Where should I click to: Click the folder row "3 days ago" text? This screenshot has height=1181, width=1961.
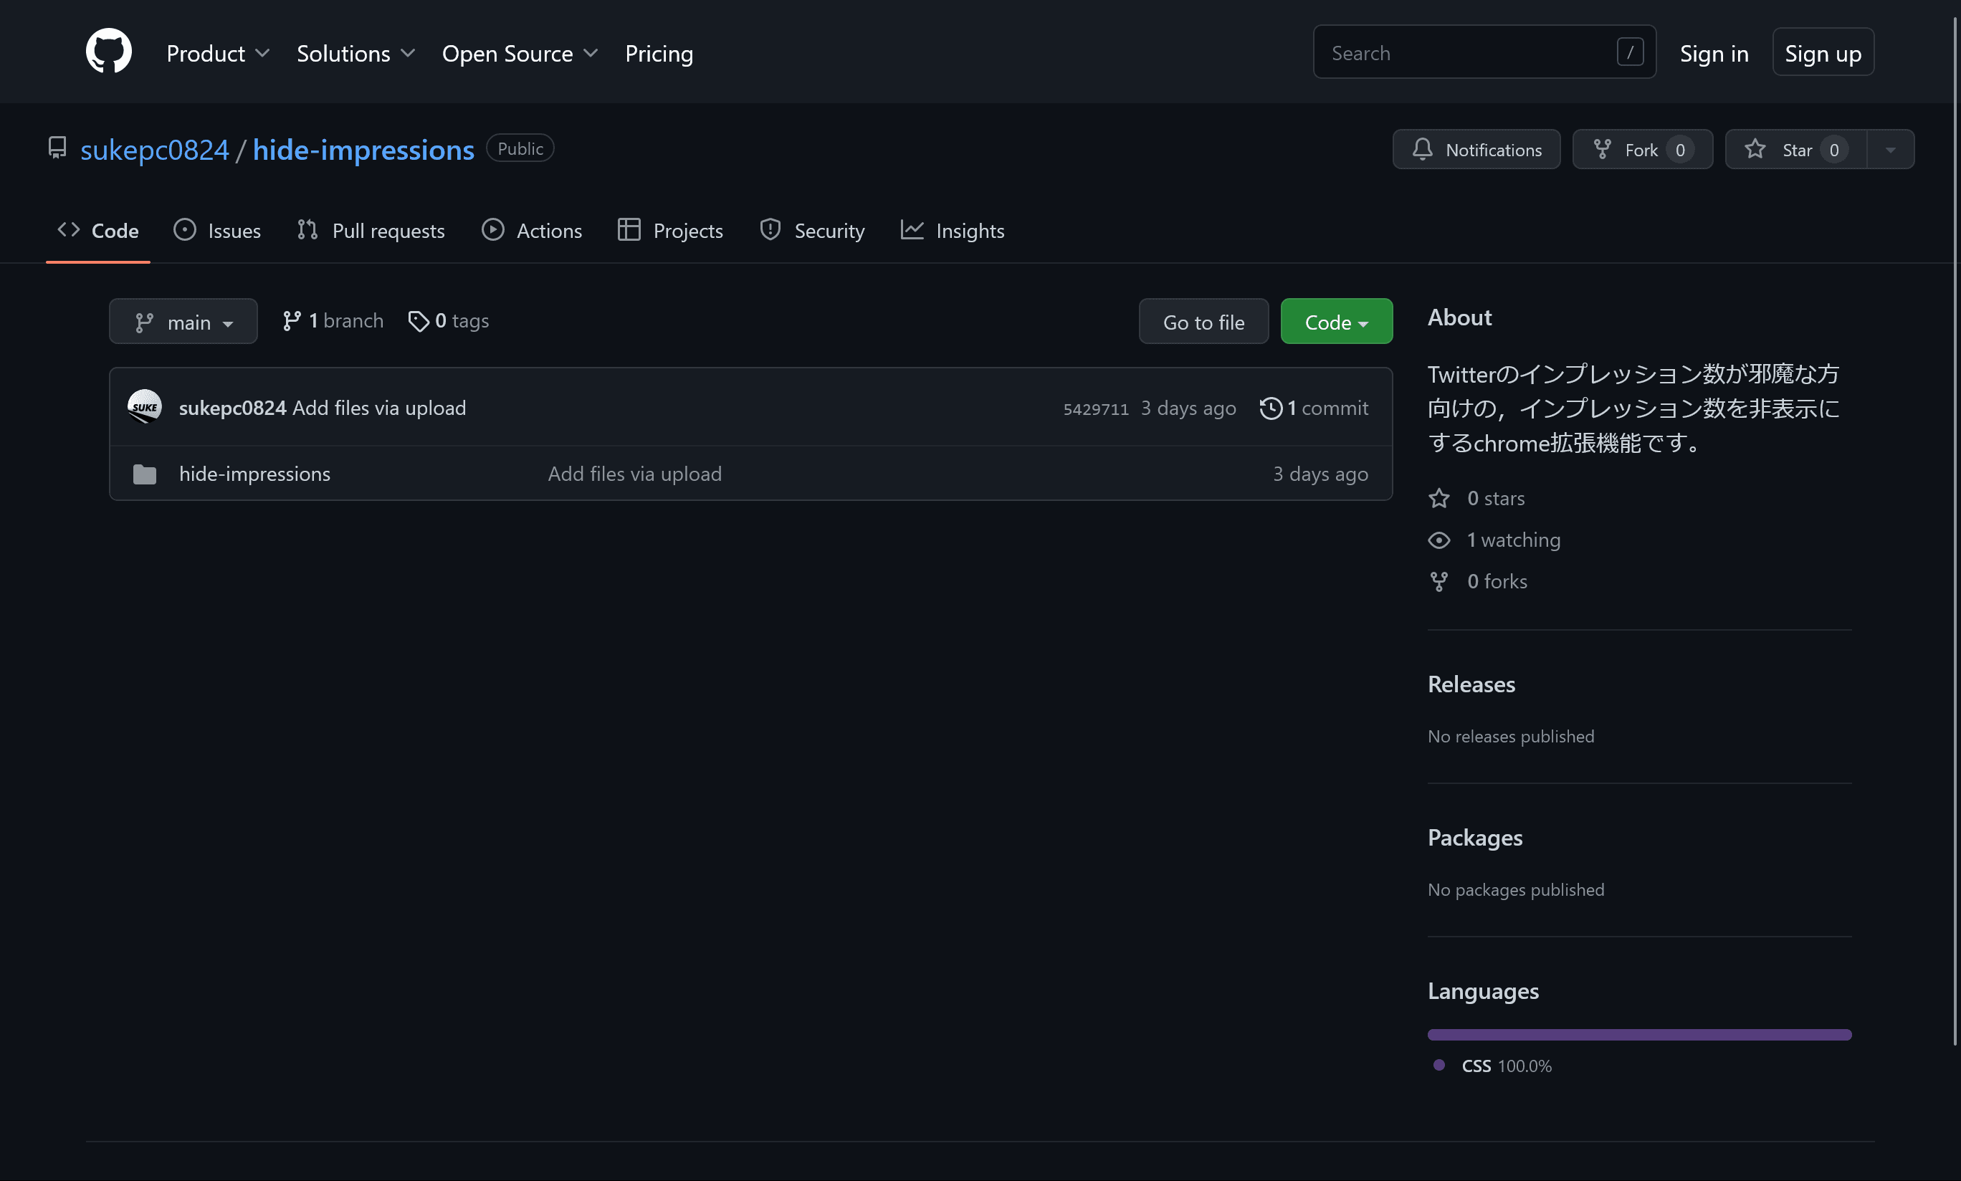(1320, 474)
